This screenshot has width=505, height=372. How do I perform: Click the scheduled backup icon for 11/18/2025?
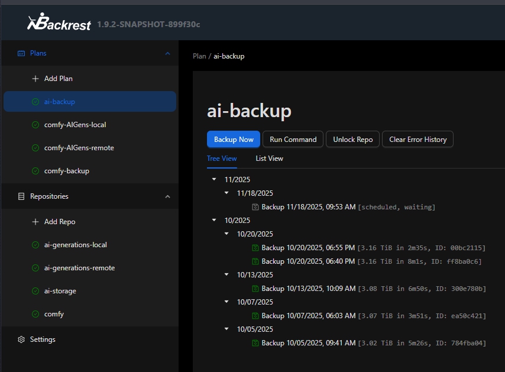click(255, 207)
